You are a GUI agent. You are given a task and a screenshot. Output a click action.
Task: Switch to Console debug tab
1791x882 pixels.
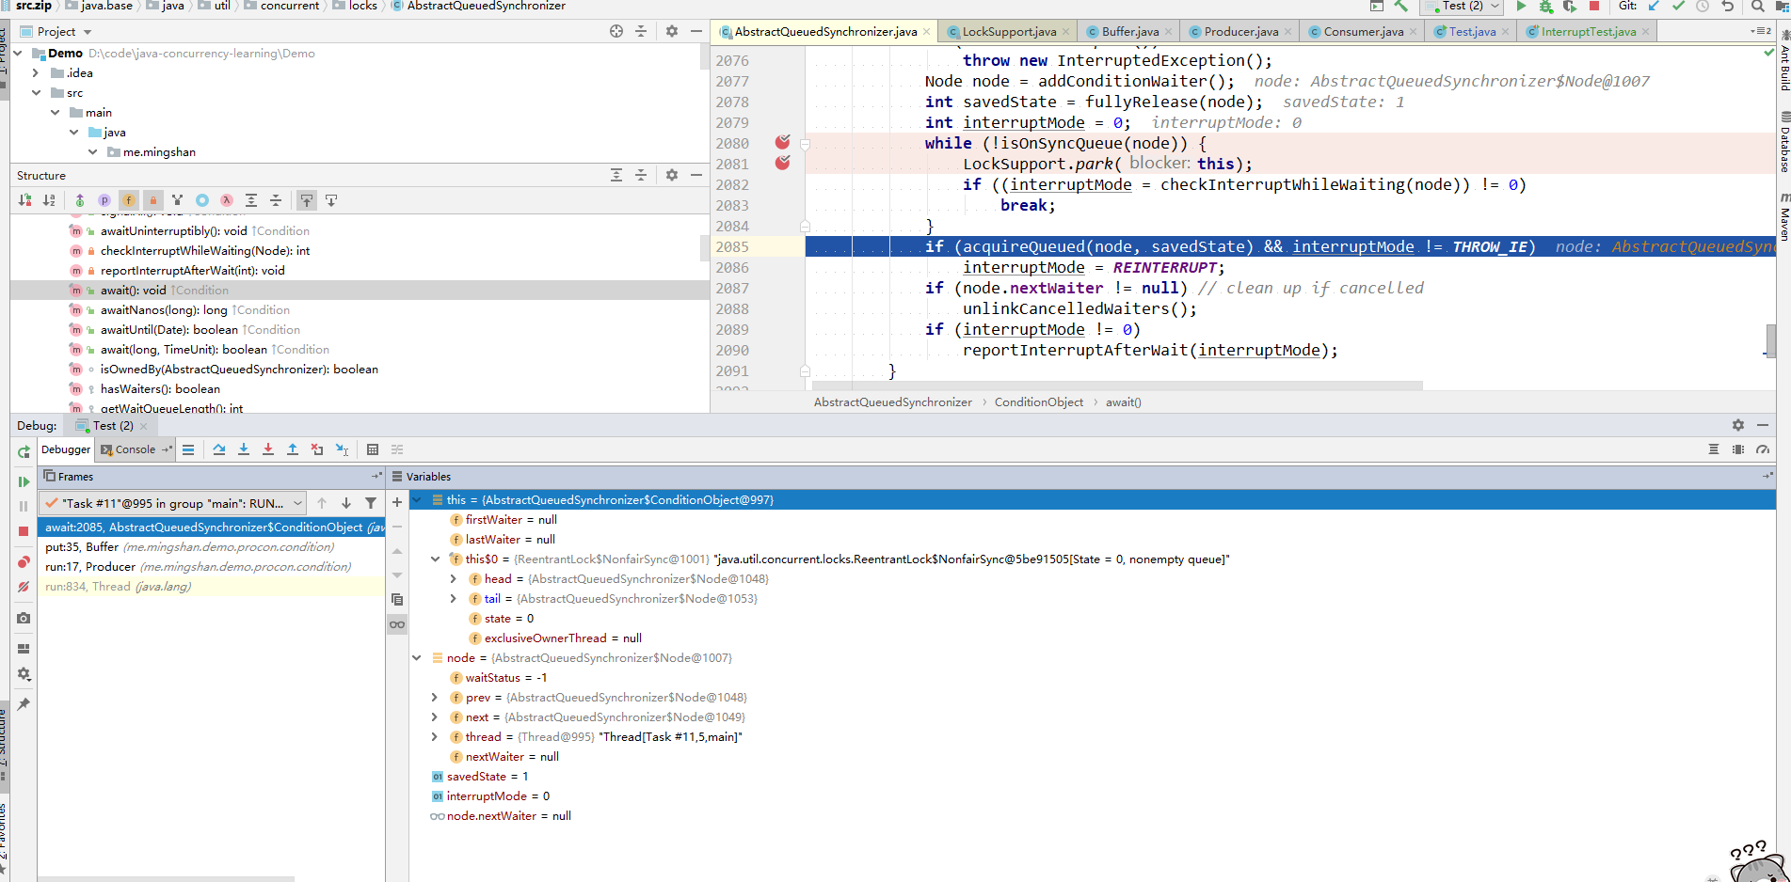point(135,449)
